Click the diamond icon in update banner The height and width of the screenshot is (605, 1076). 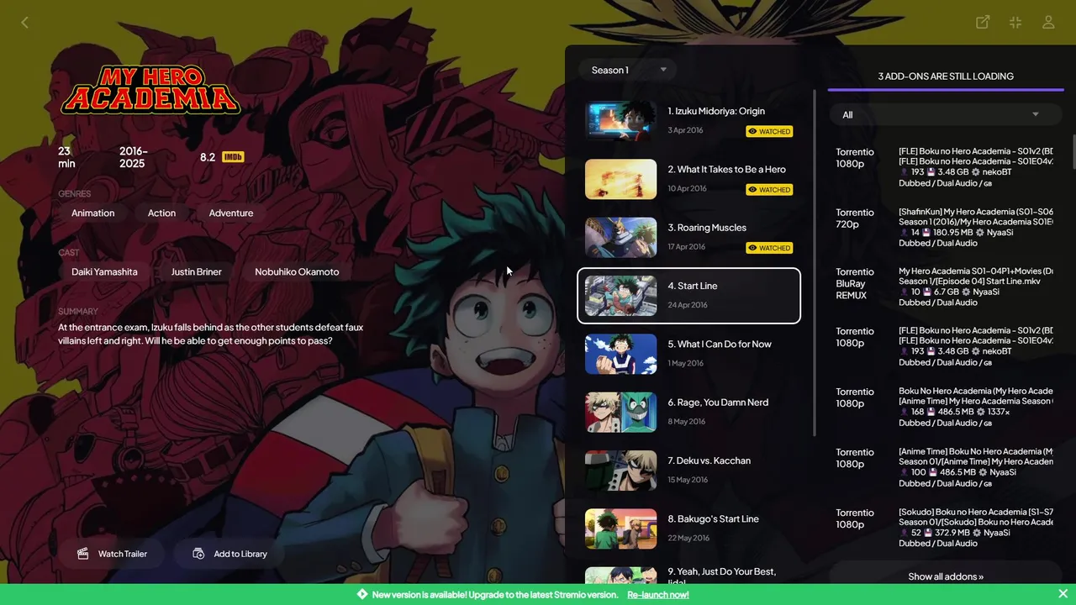coord(362,594)
